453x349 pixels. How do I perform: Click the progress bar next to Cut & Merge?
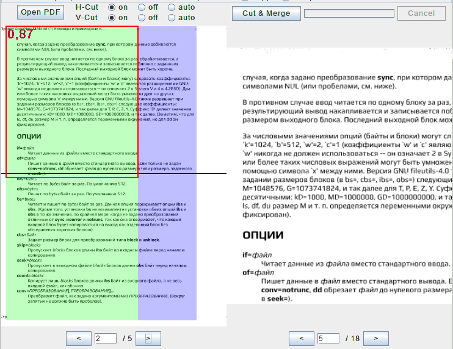[349, 13]
